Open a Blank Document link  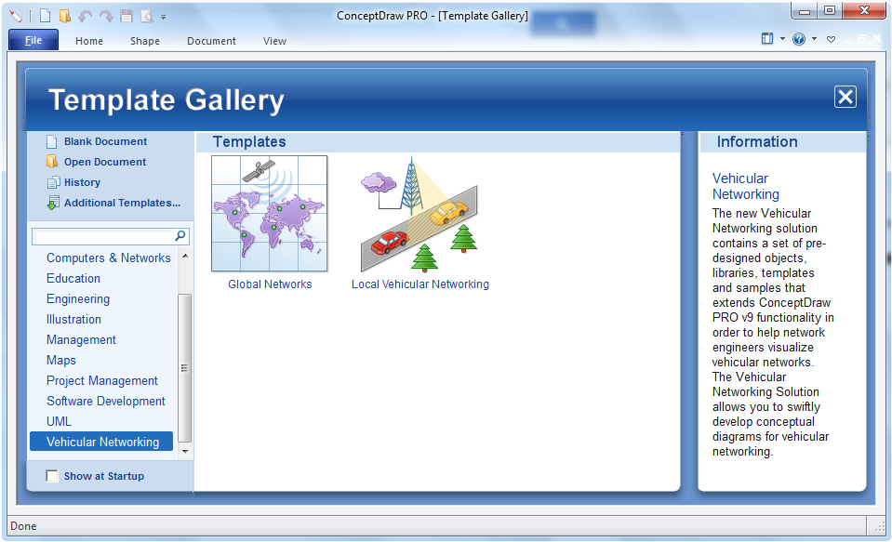105,141
